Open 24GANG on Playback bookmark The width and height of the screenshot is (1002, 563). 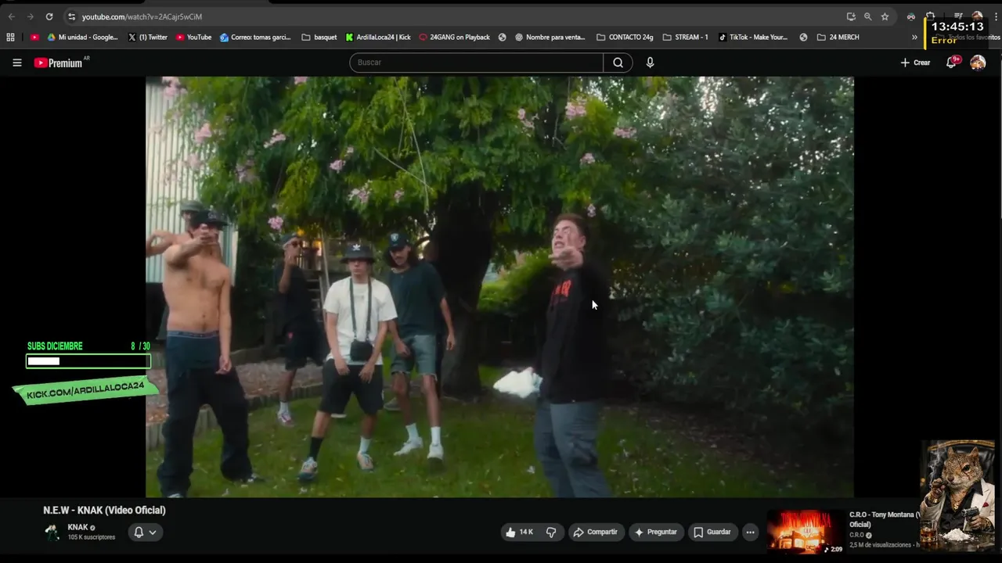(x=454, y=37)
